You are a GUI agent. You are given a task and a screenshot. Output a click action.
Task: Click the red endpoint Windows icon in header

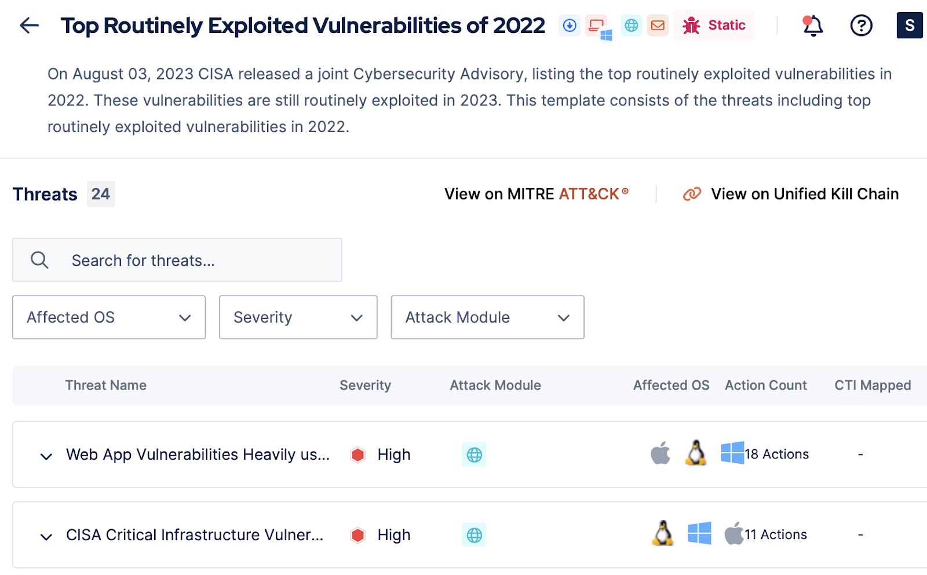pyautogui.click(x=597, y=26)
